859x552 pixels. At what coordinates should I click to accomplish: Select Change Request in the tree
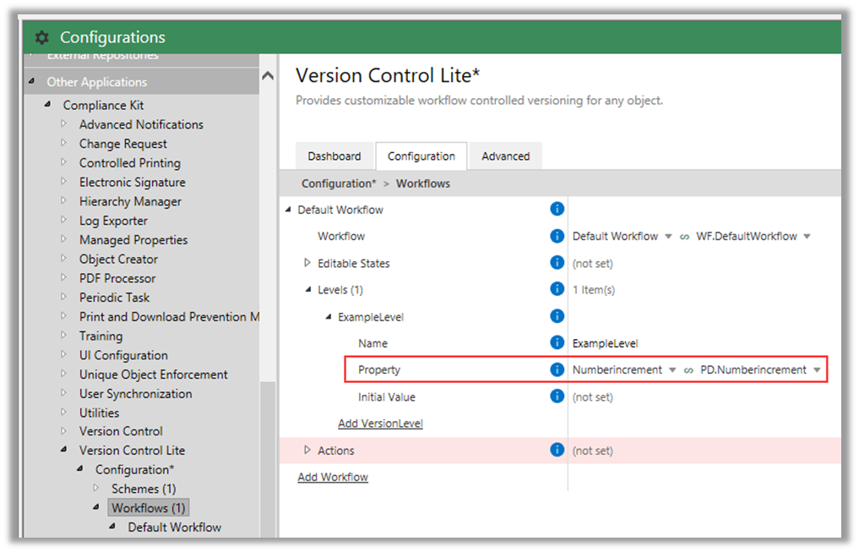tap(122, 144)
